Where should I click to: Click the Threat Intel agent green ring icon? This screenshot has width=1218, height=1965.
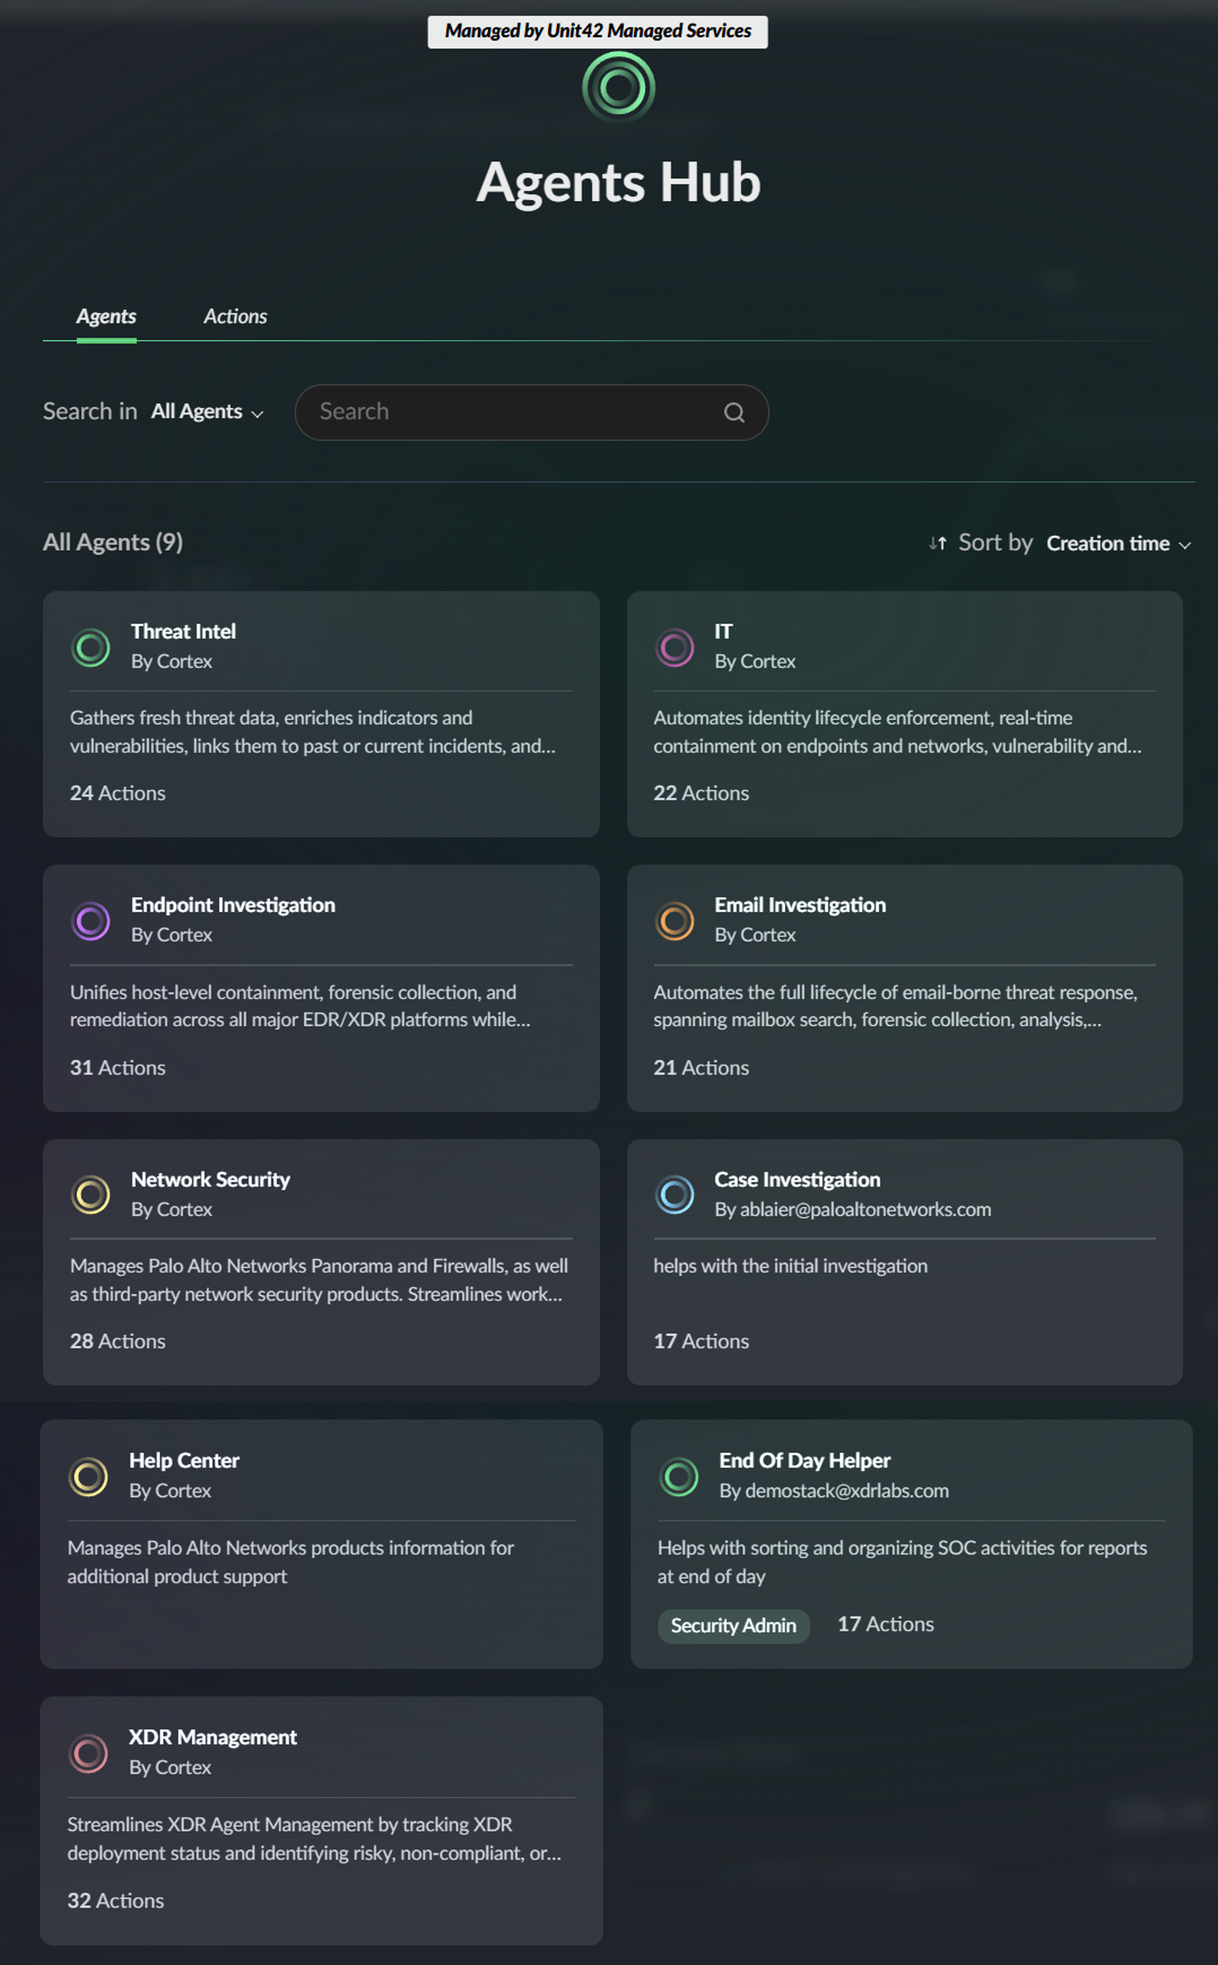90,647
